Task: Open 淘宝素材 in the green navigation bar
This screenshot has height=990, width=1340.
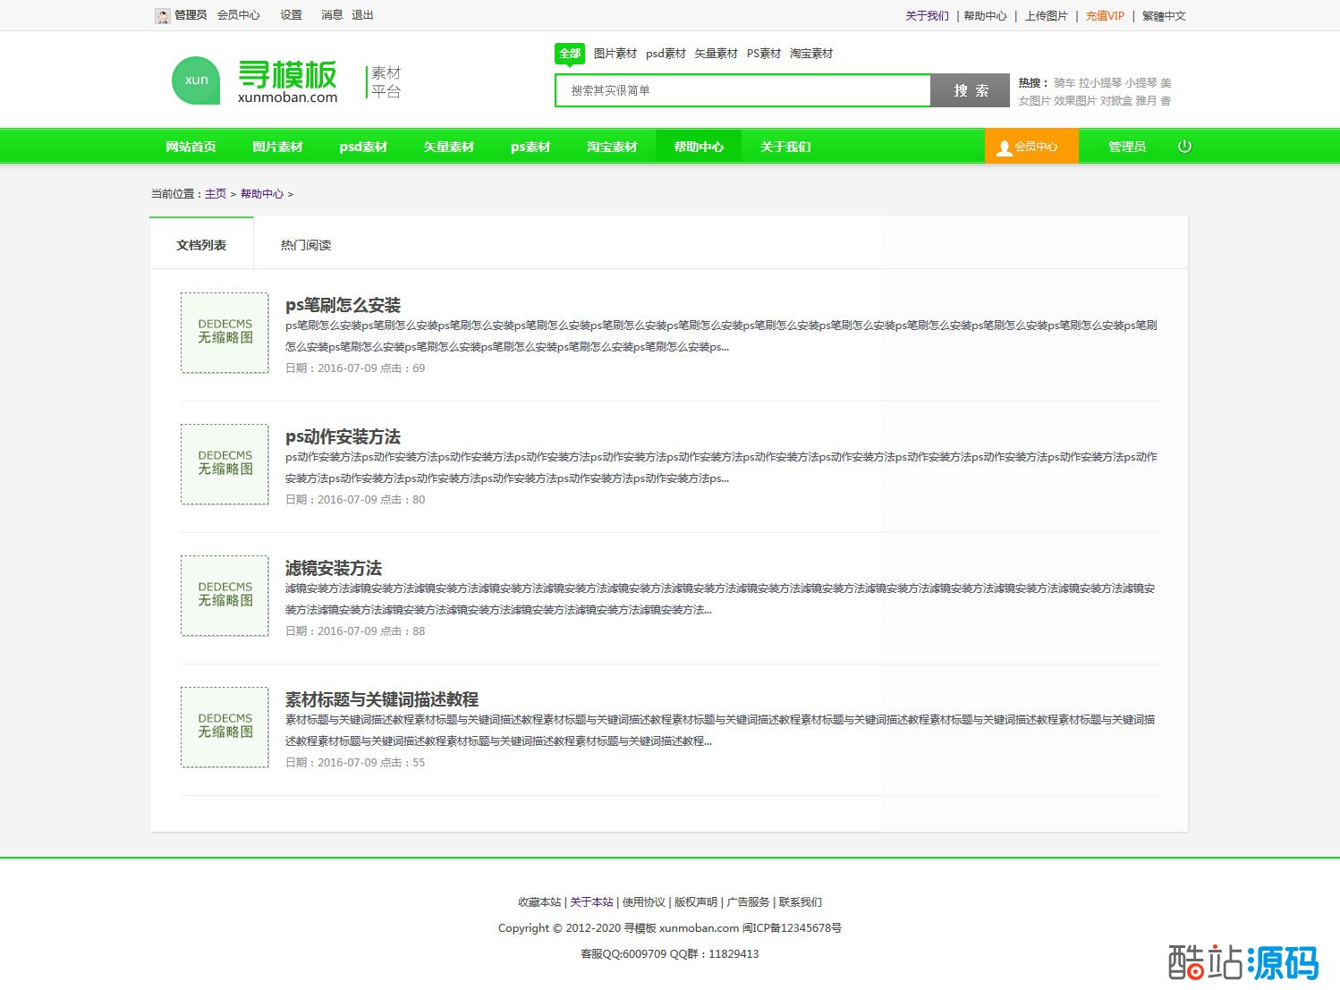Action: [x=612, y=147]
